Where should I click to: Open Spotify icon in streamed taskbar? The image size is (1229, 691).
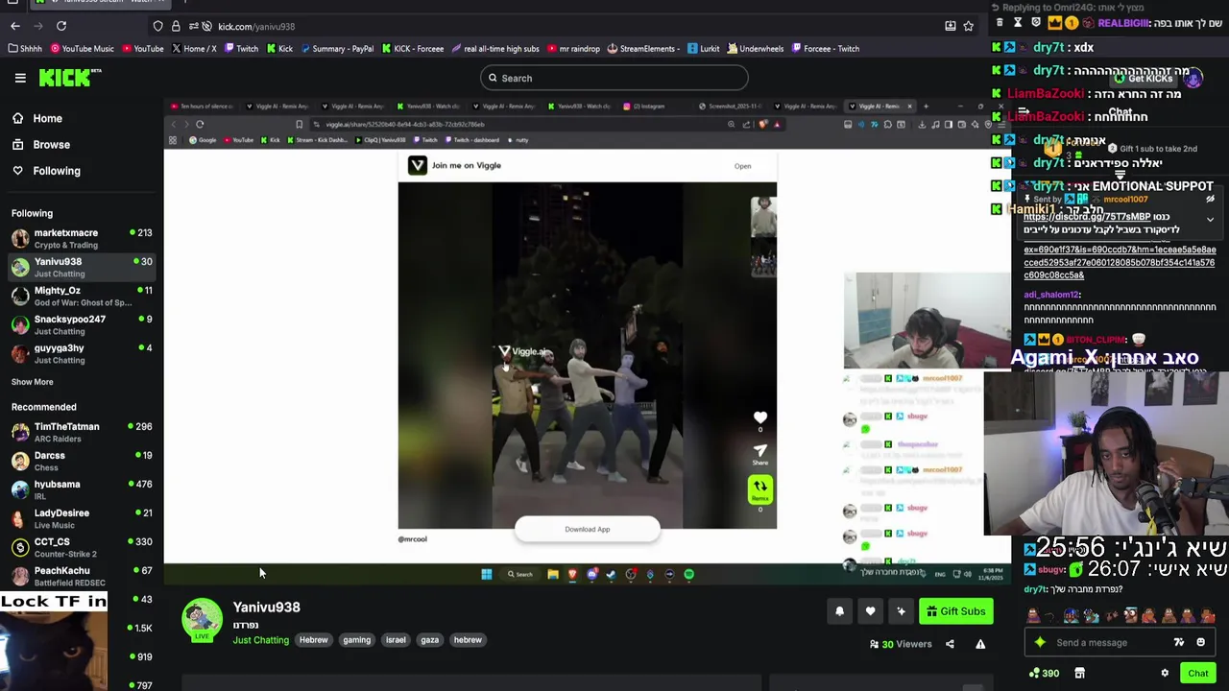(688, 574)
